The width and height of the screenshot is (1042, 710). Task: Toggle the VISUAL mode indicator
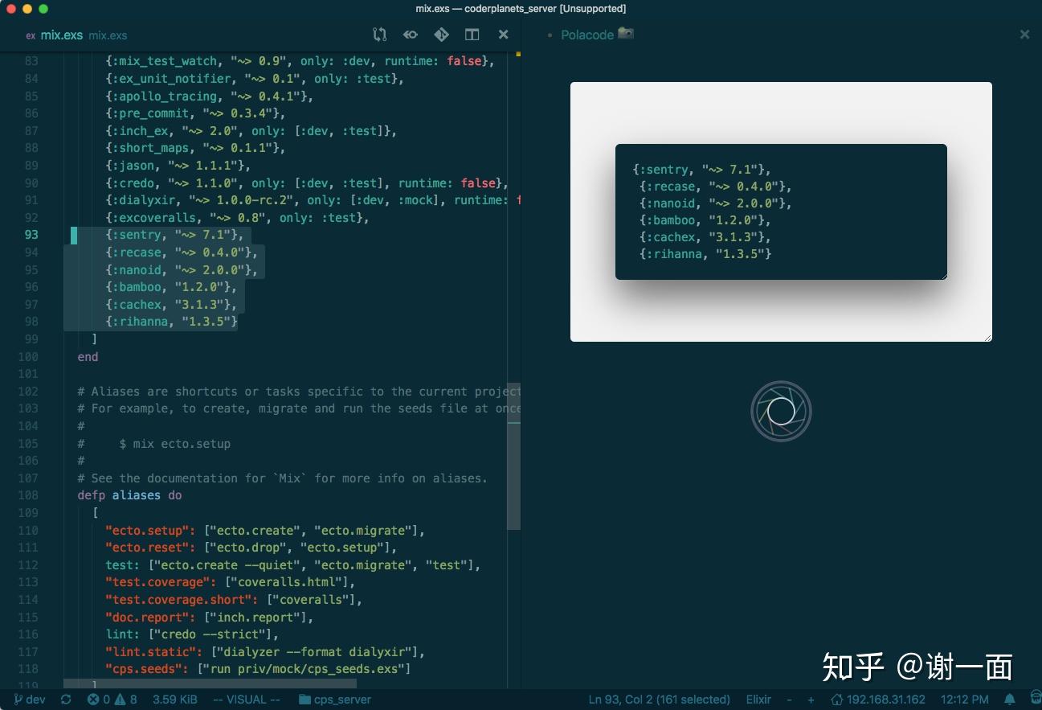[246, 700]
